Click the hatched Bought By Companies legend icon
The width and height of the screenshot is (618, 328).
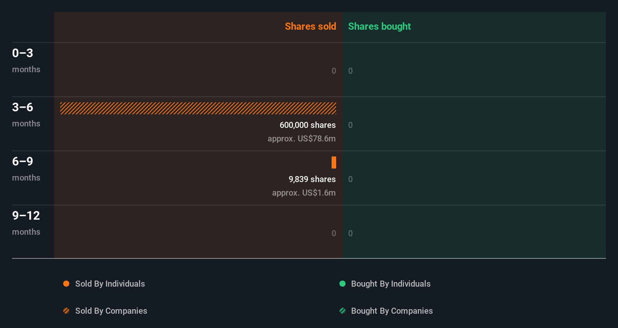point(342,311)
